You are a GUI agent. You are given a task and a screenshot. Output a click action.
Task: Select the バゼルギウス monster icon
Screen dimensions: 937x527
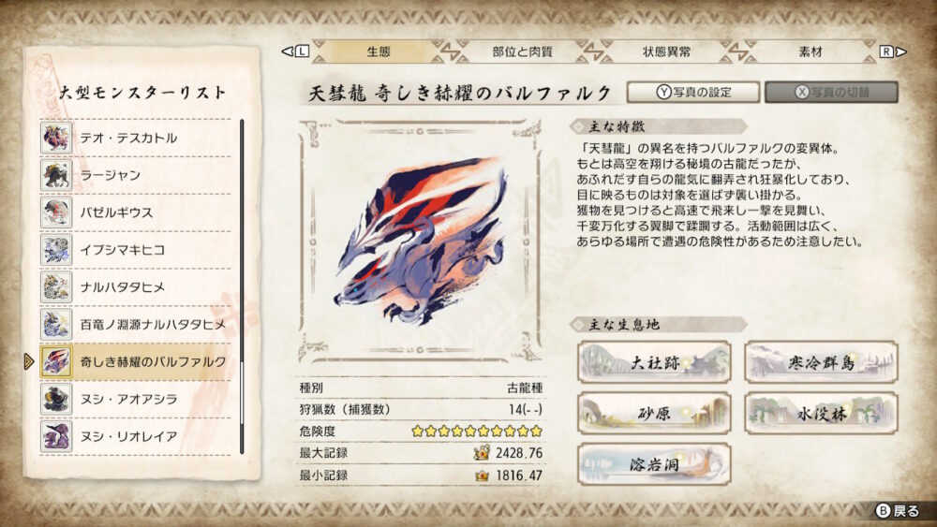pos(57,212)
